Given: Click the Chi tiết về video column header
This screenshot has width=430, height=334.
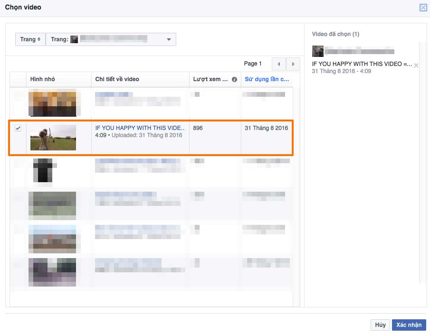Looking at the screenshot, I should pyautogui.click(x=117, y=79).
